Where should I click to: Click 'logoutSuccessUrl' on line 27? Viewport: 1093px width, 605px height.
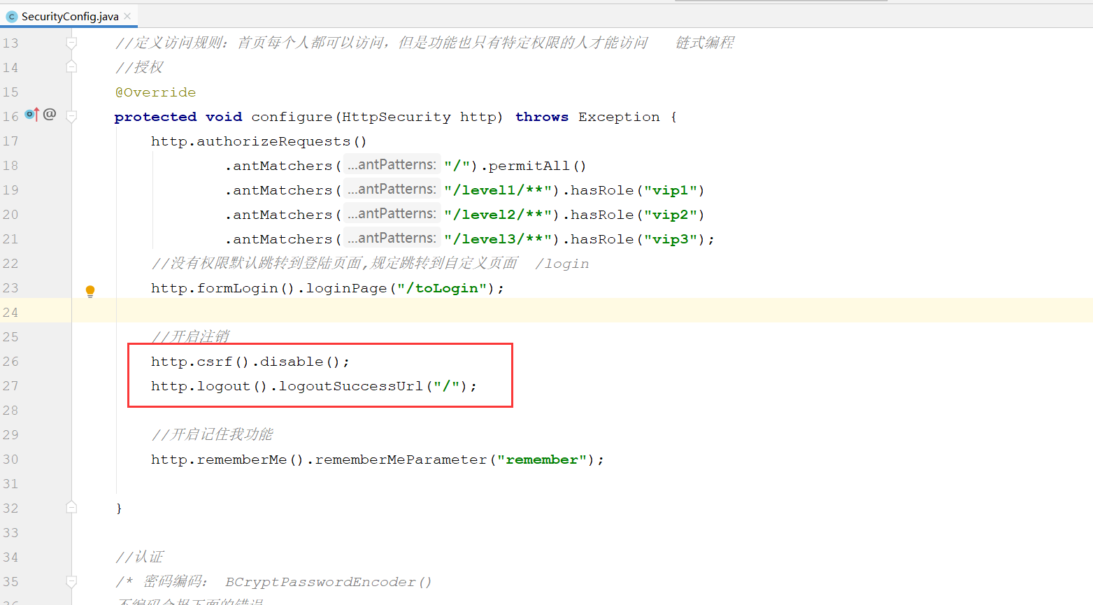pos(351,386)
